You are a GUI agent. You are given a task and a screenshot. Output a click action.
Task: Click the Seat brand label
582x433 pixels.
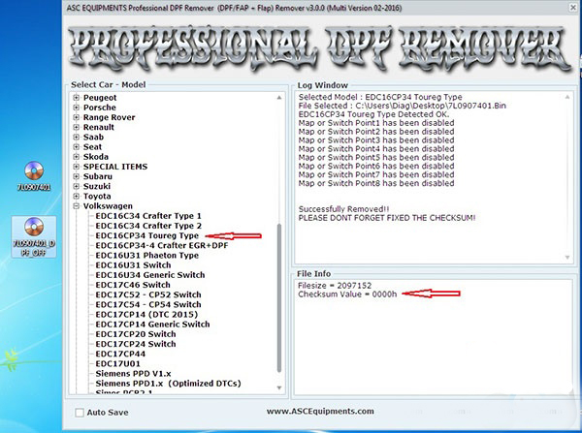(92, 147)
